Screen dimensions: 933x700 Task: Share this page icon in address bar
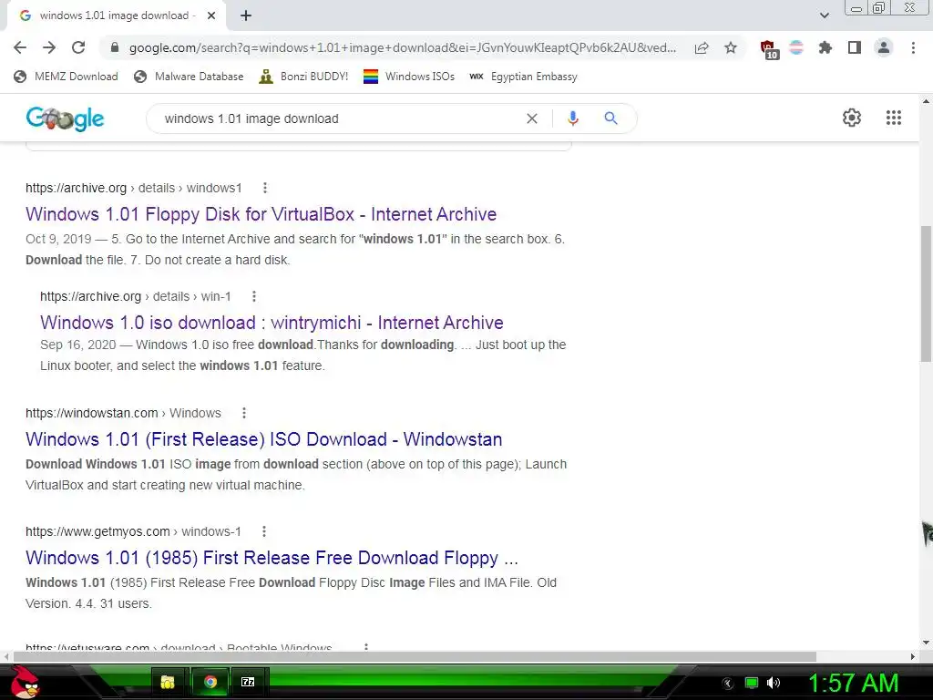click(x=702, y=47)
